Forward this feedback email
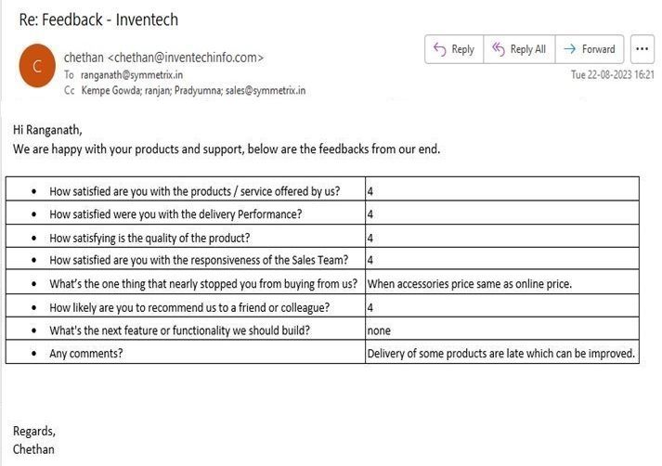Viewport: 662px width, 466px height. point(590,49)
